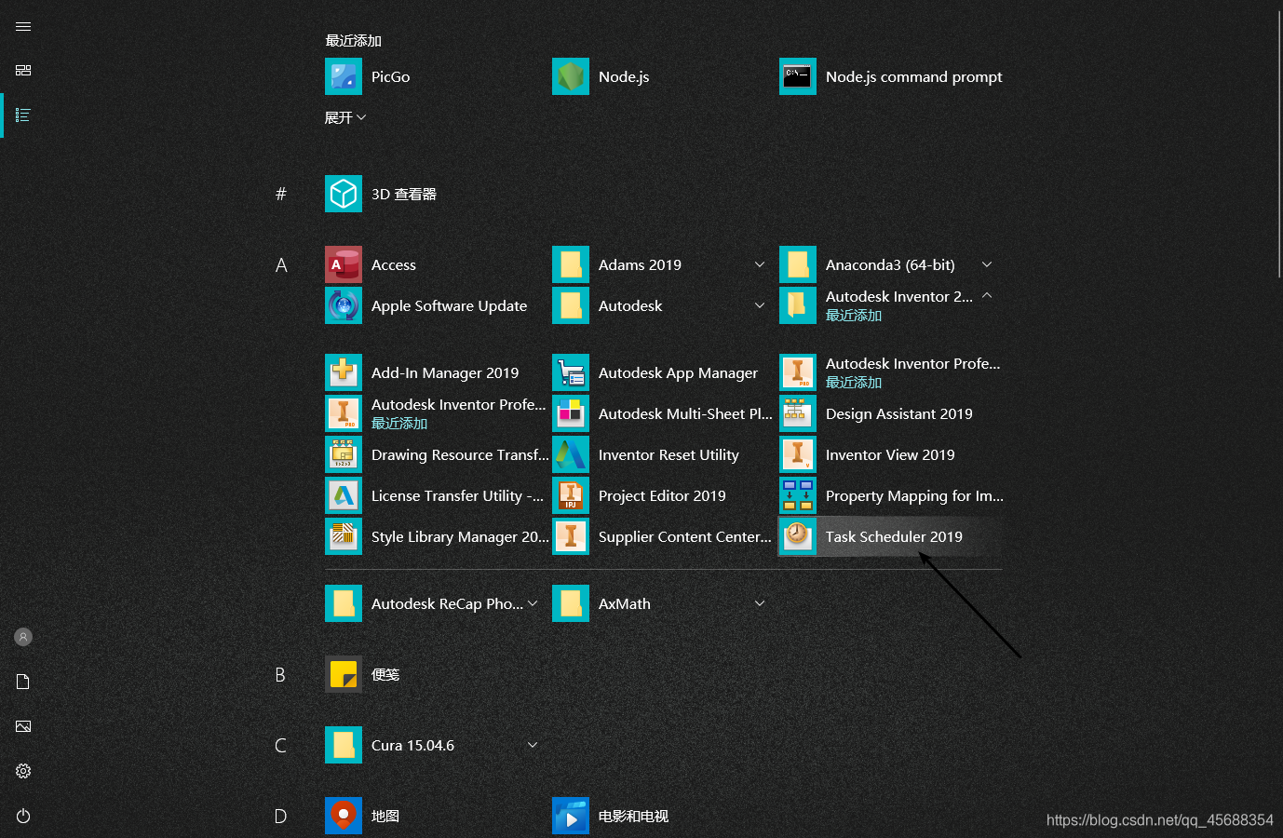This screenshot has width=1283, height=838.
Task: Open the 便笺 sticky notes icon
Action: click(x=344, y=674)
